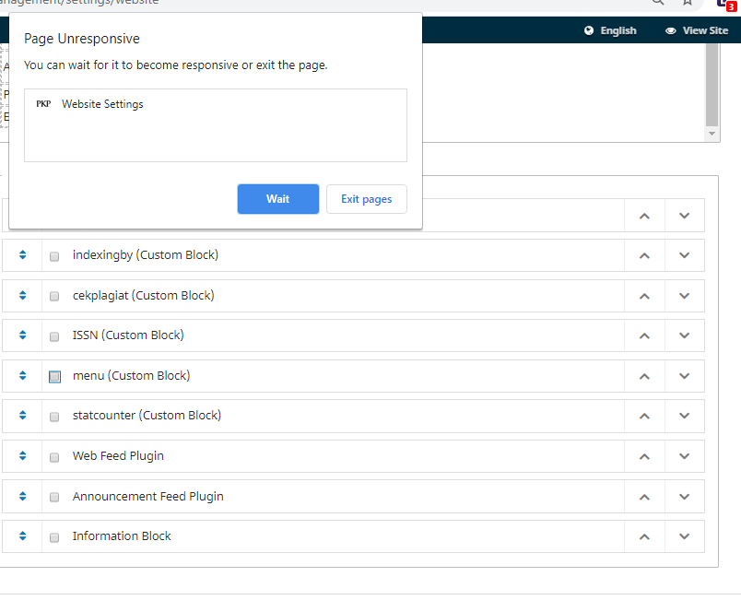Grab the Web Feed Plugin reorder handle
This screenshot has height=600, width=741.
coord(22,456)
